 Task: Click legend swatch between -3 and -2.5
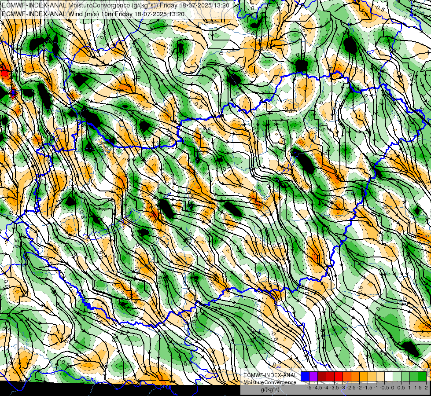click(x=347, y=376)
